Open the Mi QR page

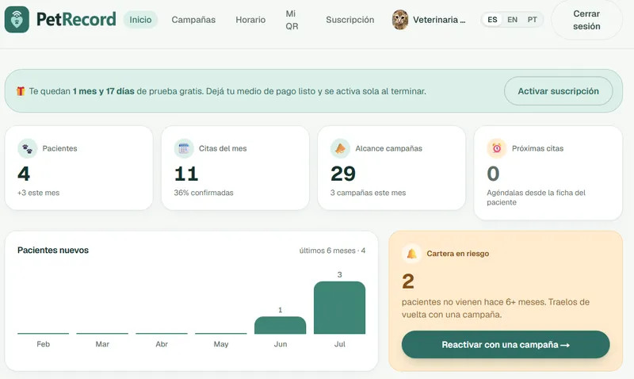(x=292, y=20)
